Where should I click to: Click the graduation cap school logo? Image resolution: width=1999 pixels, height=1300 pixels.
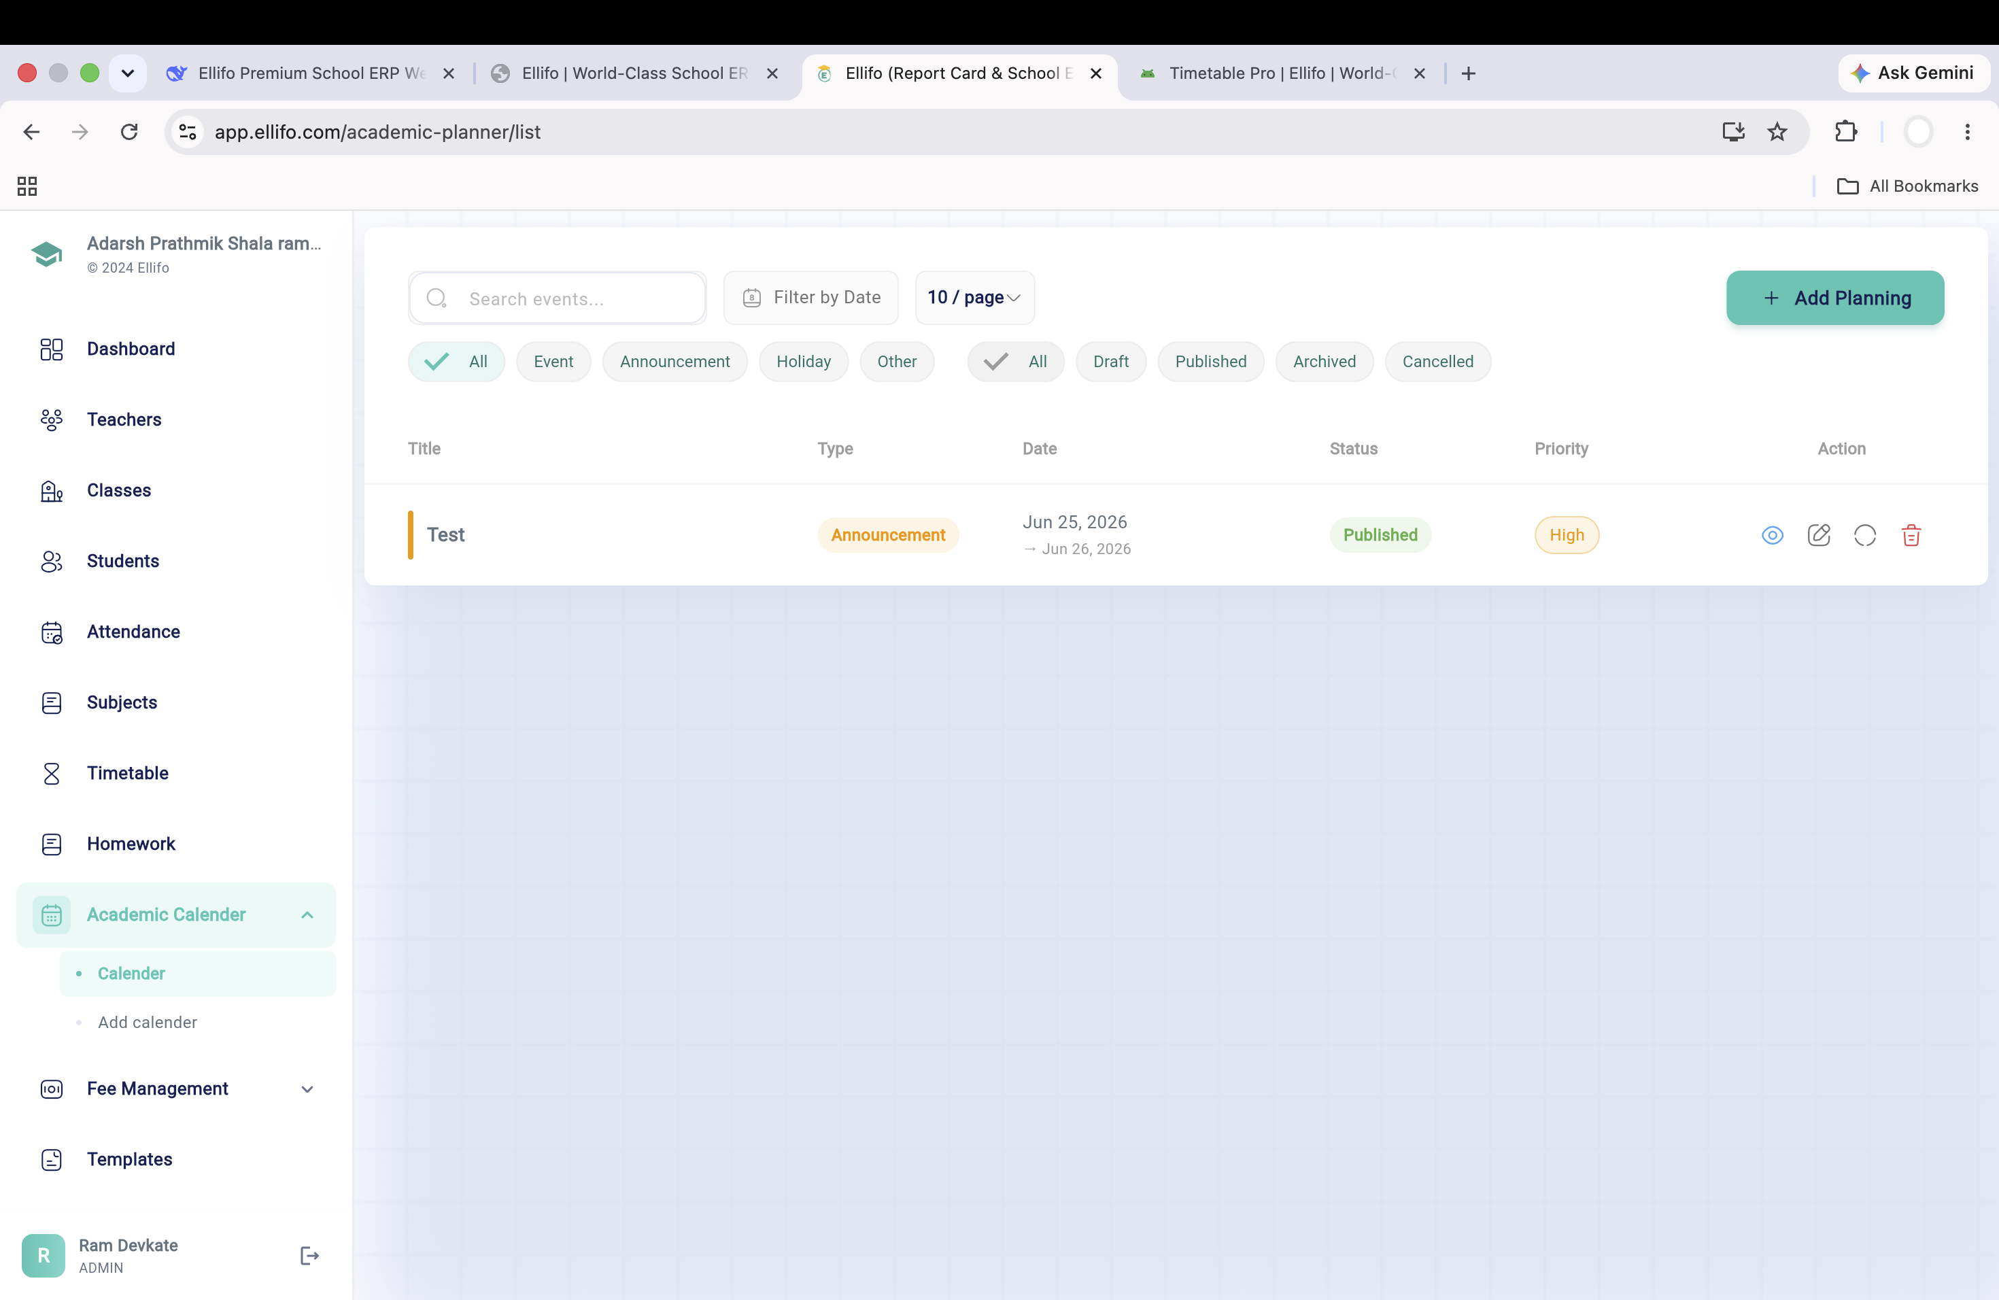47,254
